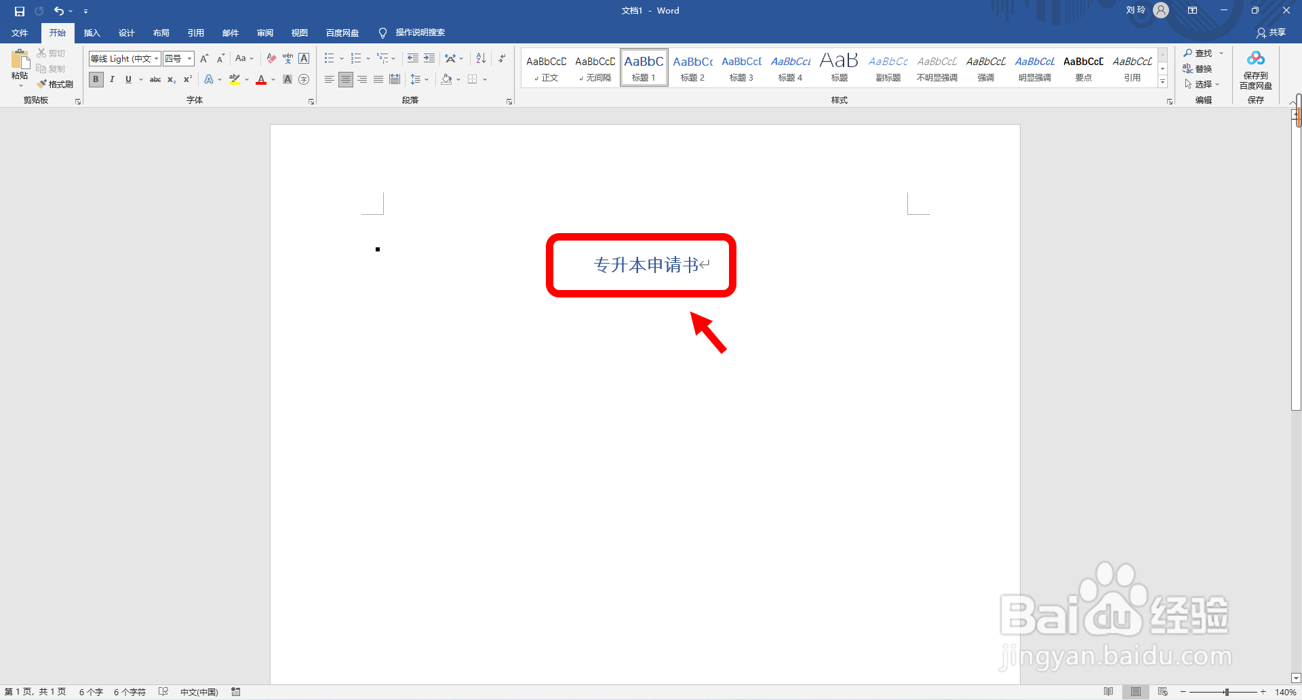1302x700 pixels.
Task: Toggle Underline formatting
Action: pyautogui.click(x=128, y=79)
